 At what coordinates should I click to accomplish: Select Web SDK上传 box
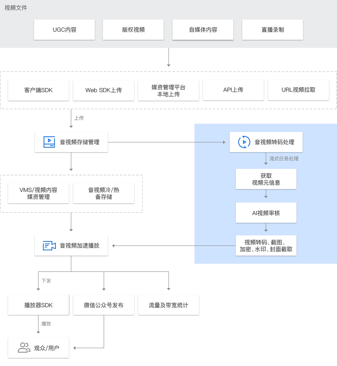pos(104,90)
